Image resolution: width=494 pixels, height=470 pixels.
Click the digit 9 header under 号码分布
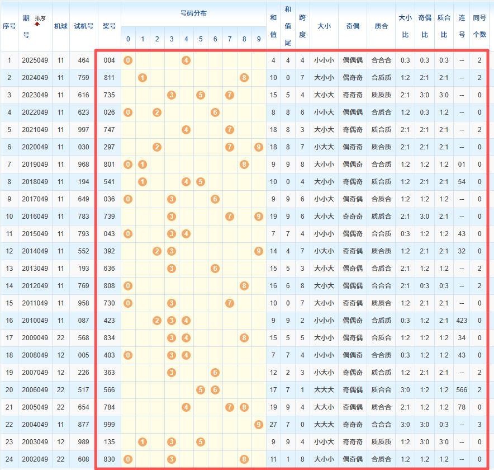tap(258, 39)
